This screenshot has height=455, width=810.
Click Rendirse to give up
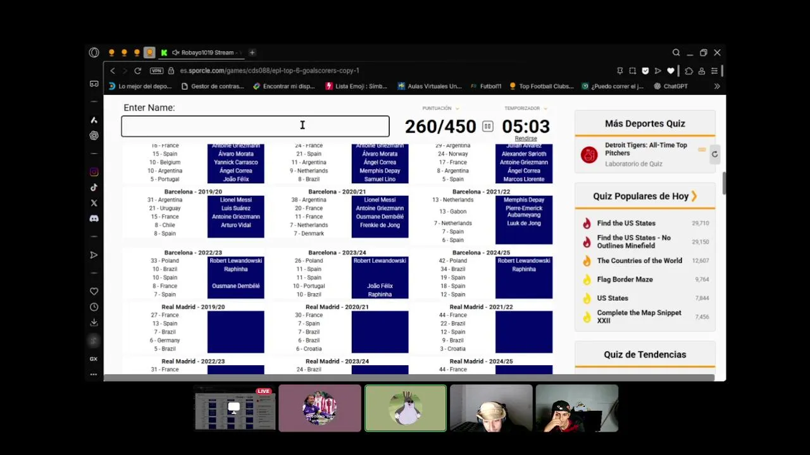click(526, 138)
